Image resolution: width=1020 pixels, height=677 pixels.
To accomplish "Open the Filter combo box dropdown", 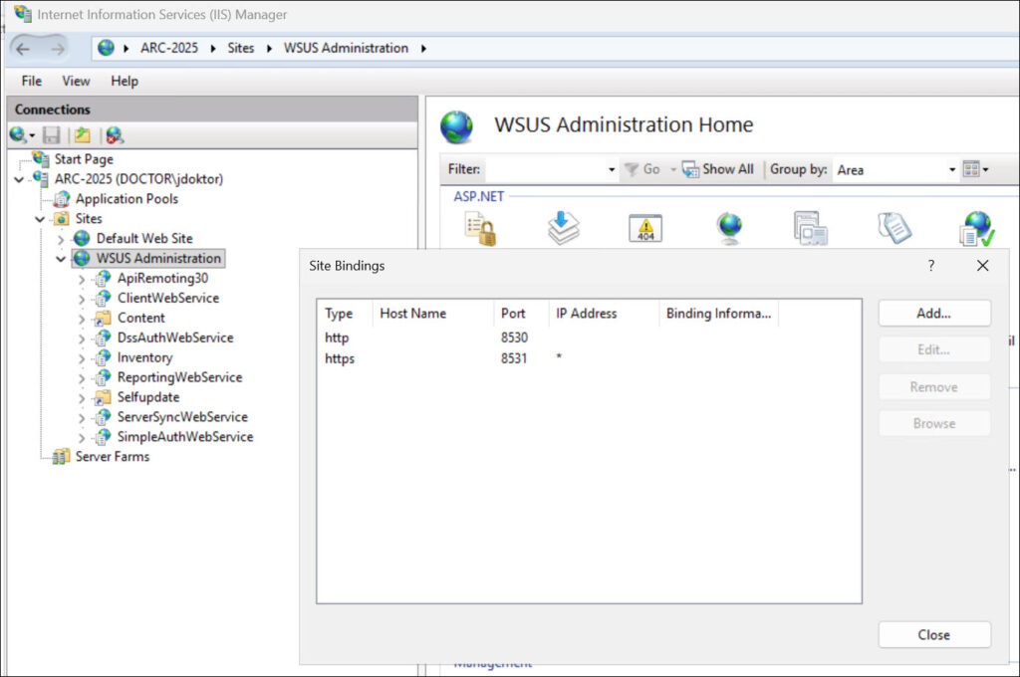I will pyautogui.click(x=612, y=170).
